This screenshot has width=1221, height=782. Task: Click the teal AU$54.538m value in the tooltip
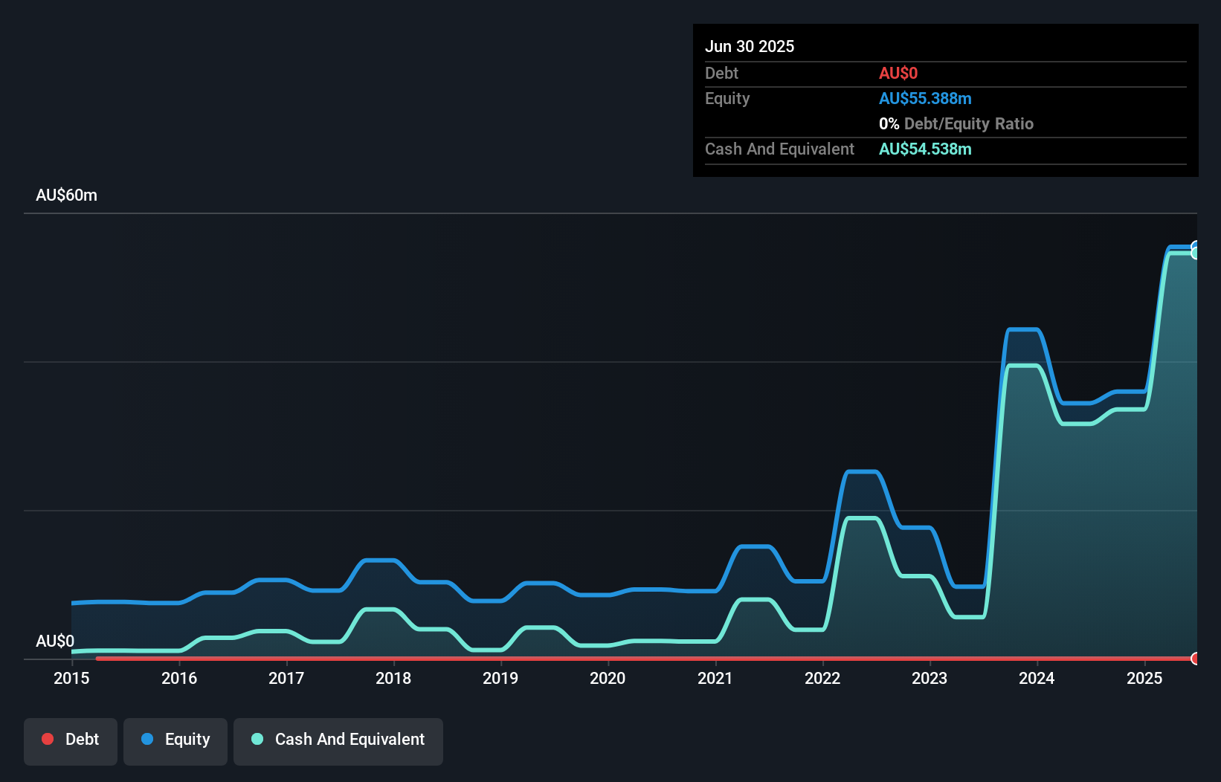point(925,149)
